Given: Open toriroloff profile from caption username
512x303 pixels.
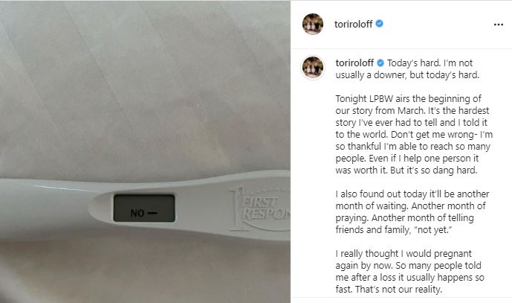Looking at the screenshot, I should [354, 63].
